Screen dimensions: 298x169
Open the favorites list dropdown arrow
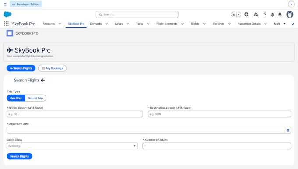pyautogui.click(x=239, y=14)
